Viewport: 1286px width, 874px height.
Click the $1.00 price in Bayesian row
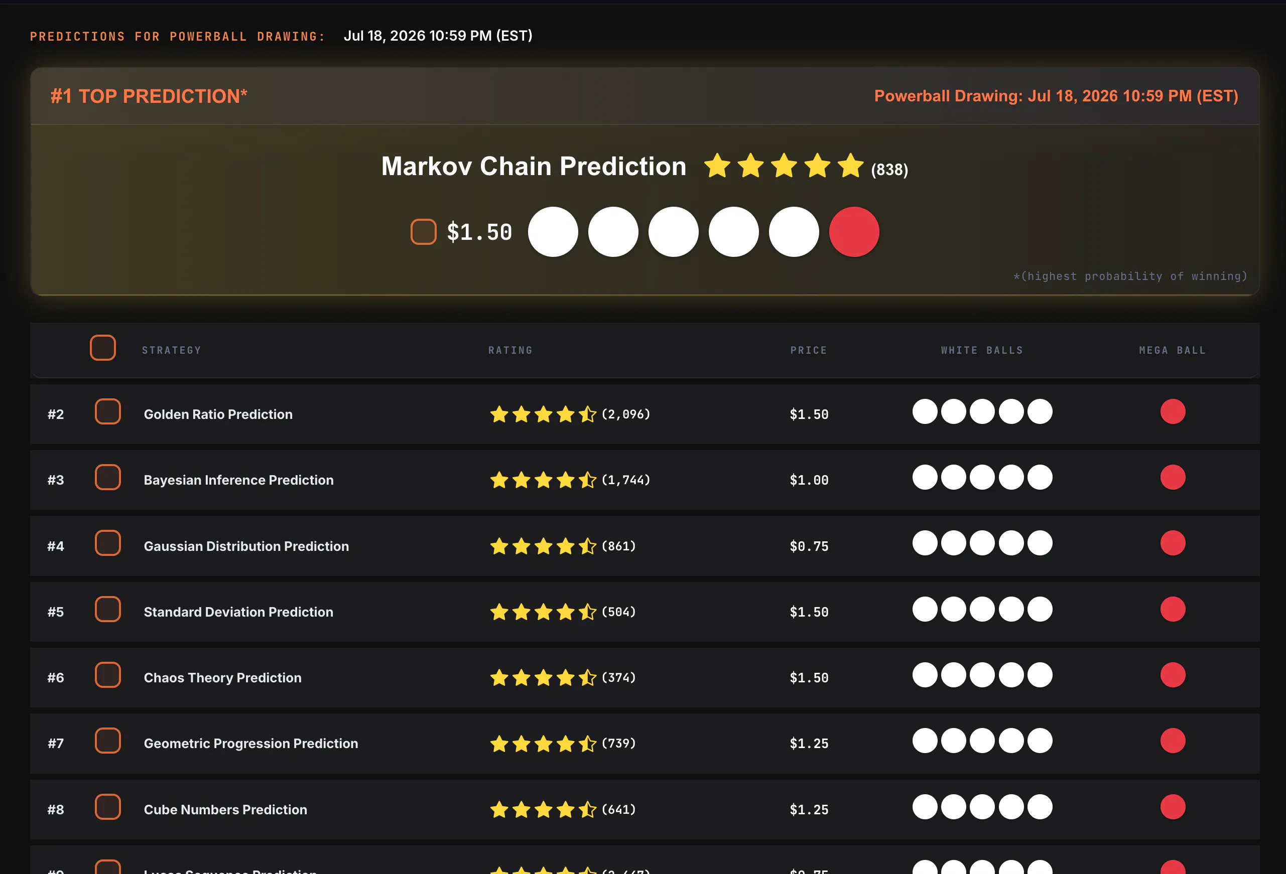point(809,480)
